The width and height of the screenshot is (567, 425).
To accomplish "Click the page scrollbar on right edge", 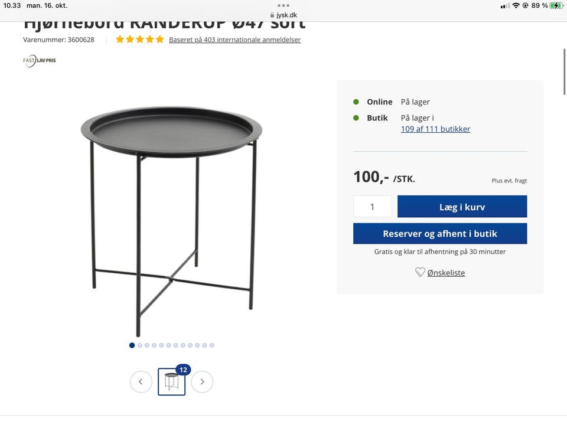I will pos(564,71).
